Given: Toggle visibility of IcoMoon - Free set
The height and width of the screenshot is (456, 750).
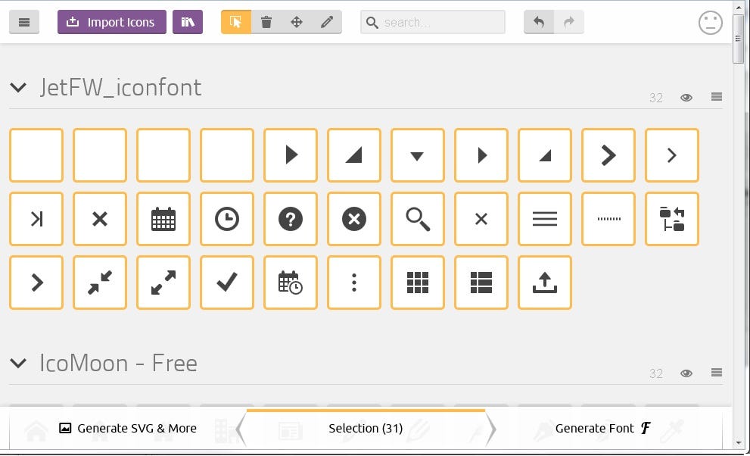Looking at the screenshot, I should pyautogui.click(x=686, y=373).
